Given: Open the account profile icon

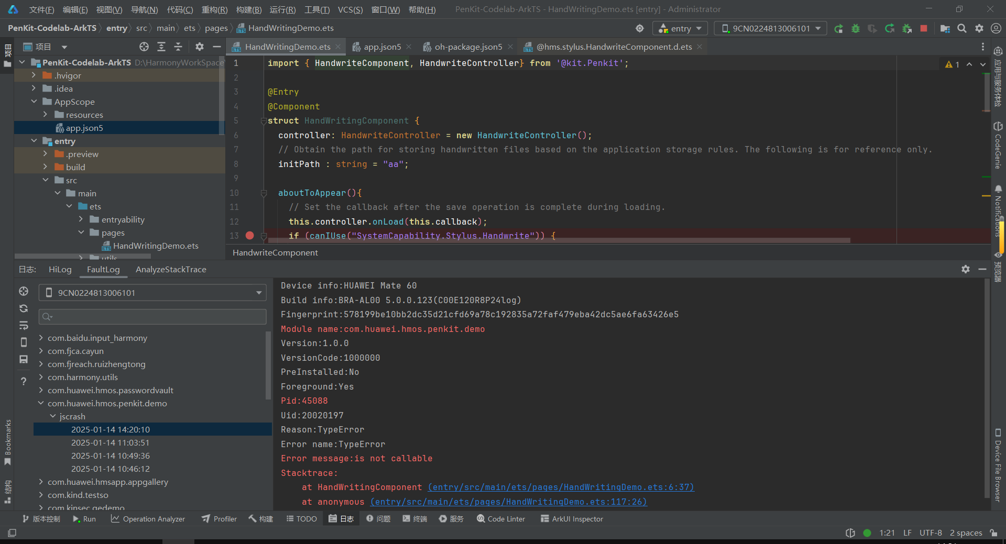Looking at the screenshot, I should coord(996,28).
